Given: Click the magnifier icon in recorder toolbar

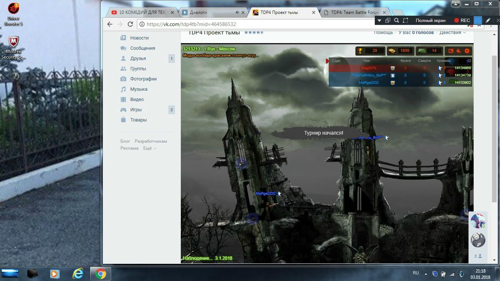Looking at the screenshot, I should click(x=396, y=20).
